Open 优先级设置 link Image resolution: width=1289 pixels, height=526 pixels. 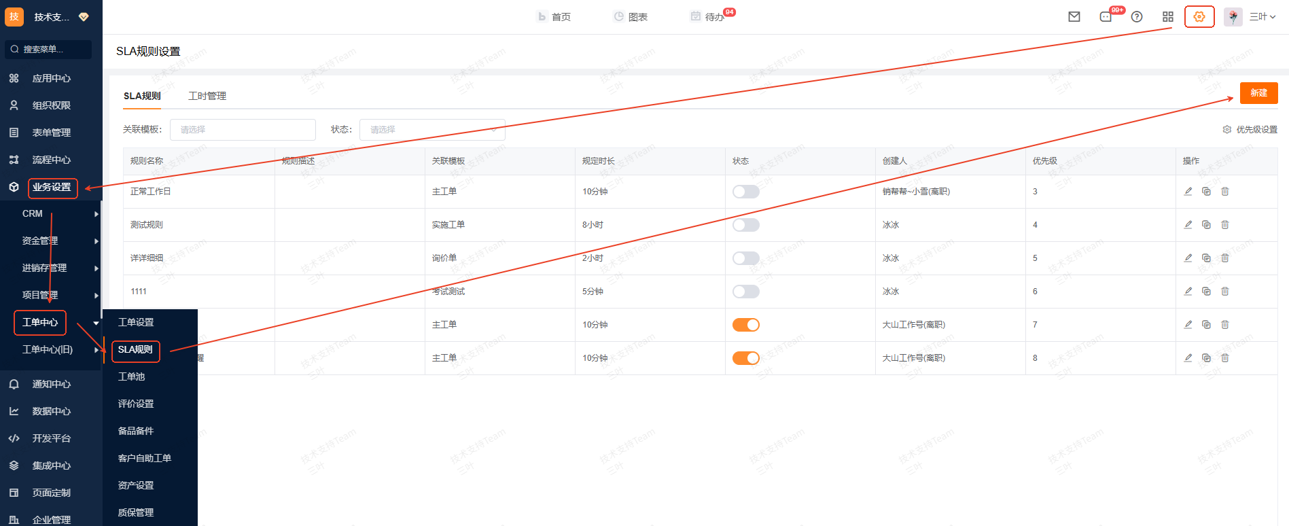click(x=1250, y=130)
